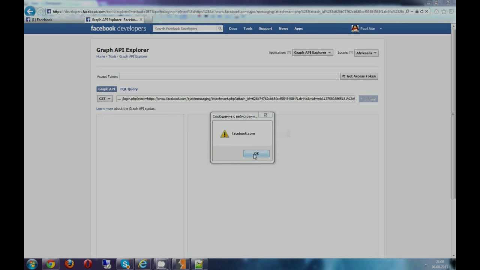Open the address bar dropdown arrow
Viewport: 480px width, 270px height.
coord(412,12)
